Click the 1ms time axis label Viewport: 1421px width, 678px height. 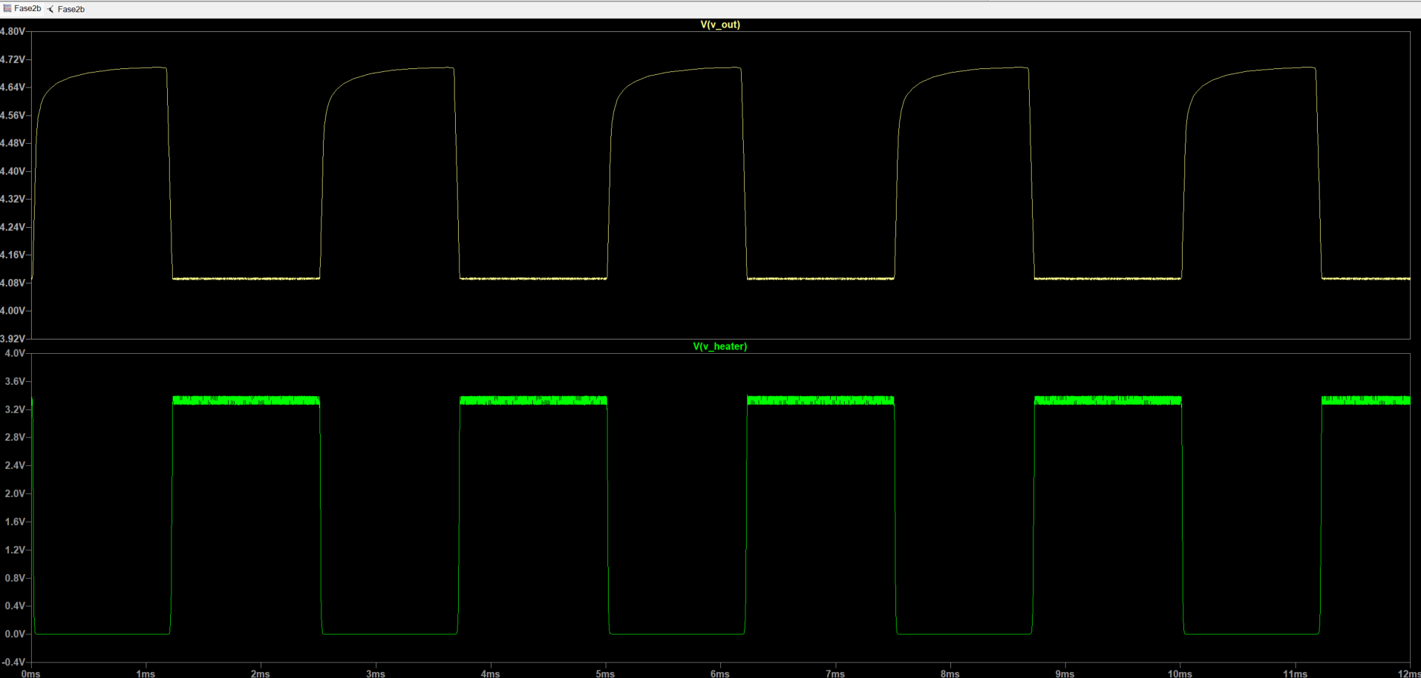[x=146, y=674]
